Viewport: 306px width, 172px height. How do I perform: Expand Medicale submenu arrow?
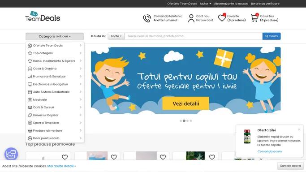click(81, 99)
